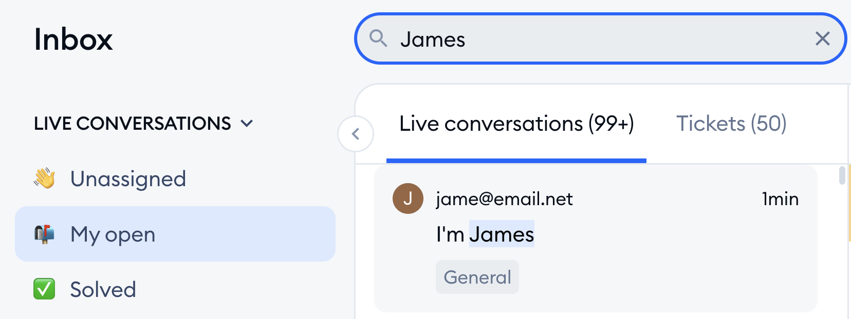The height and width of the screenshot is (319, 851).
Task: Click the waving hand Unassigned icon
Action: click(45, 178)
